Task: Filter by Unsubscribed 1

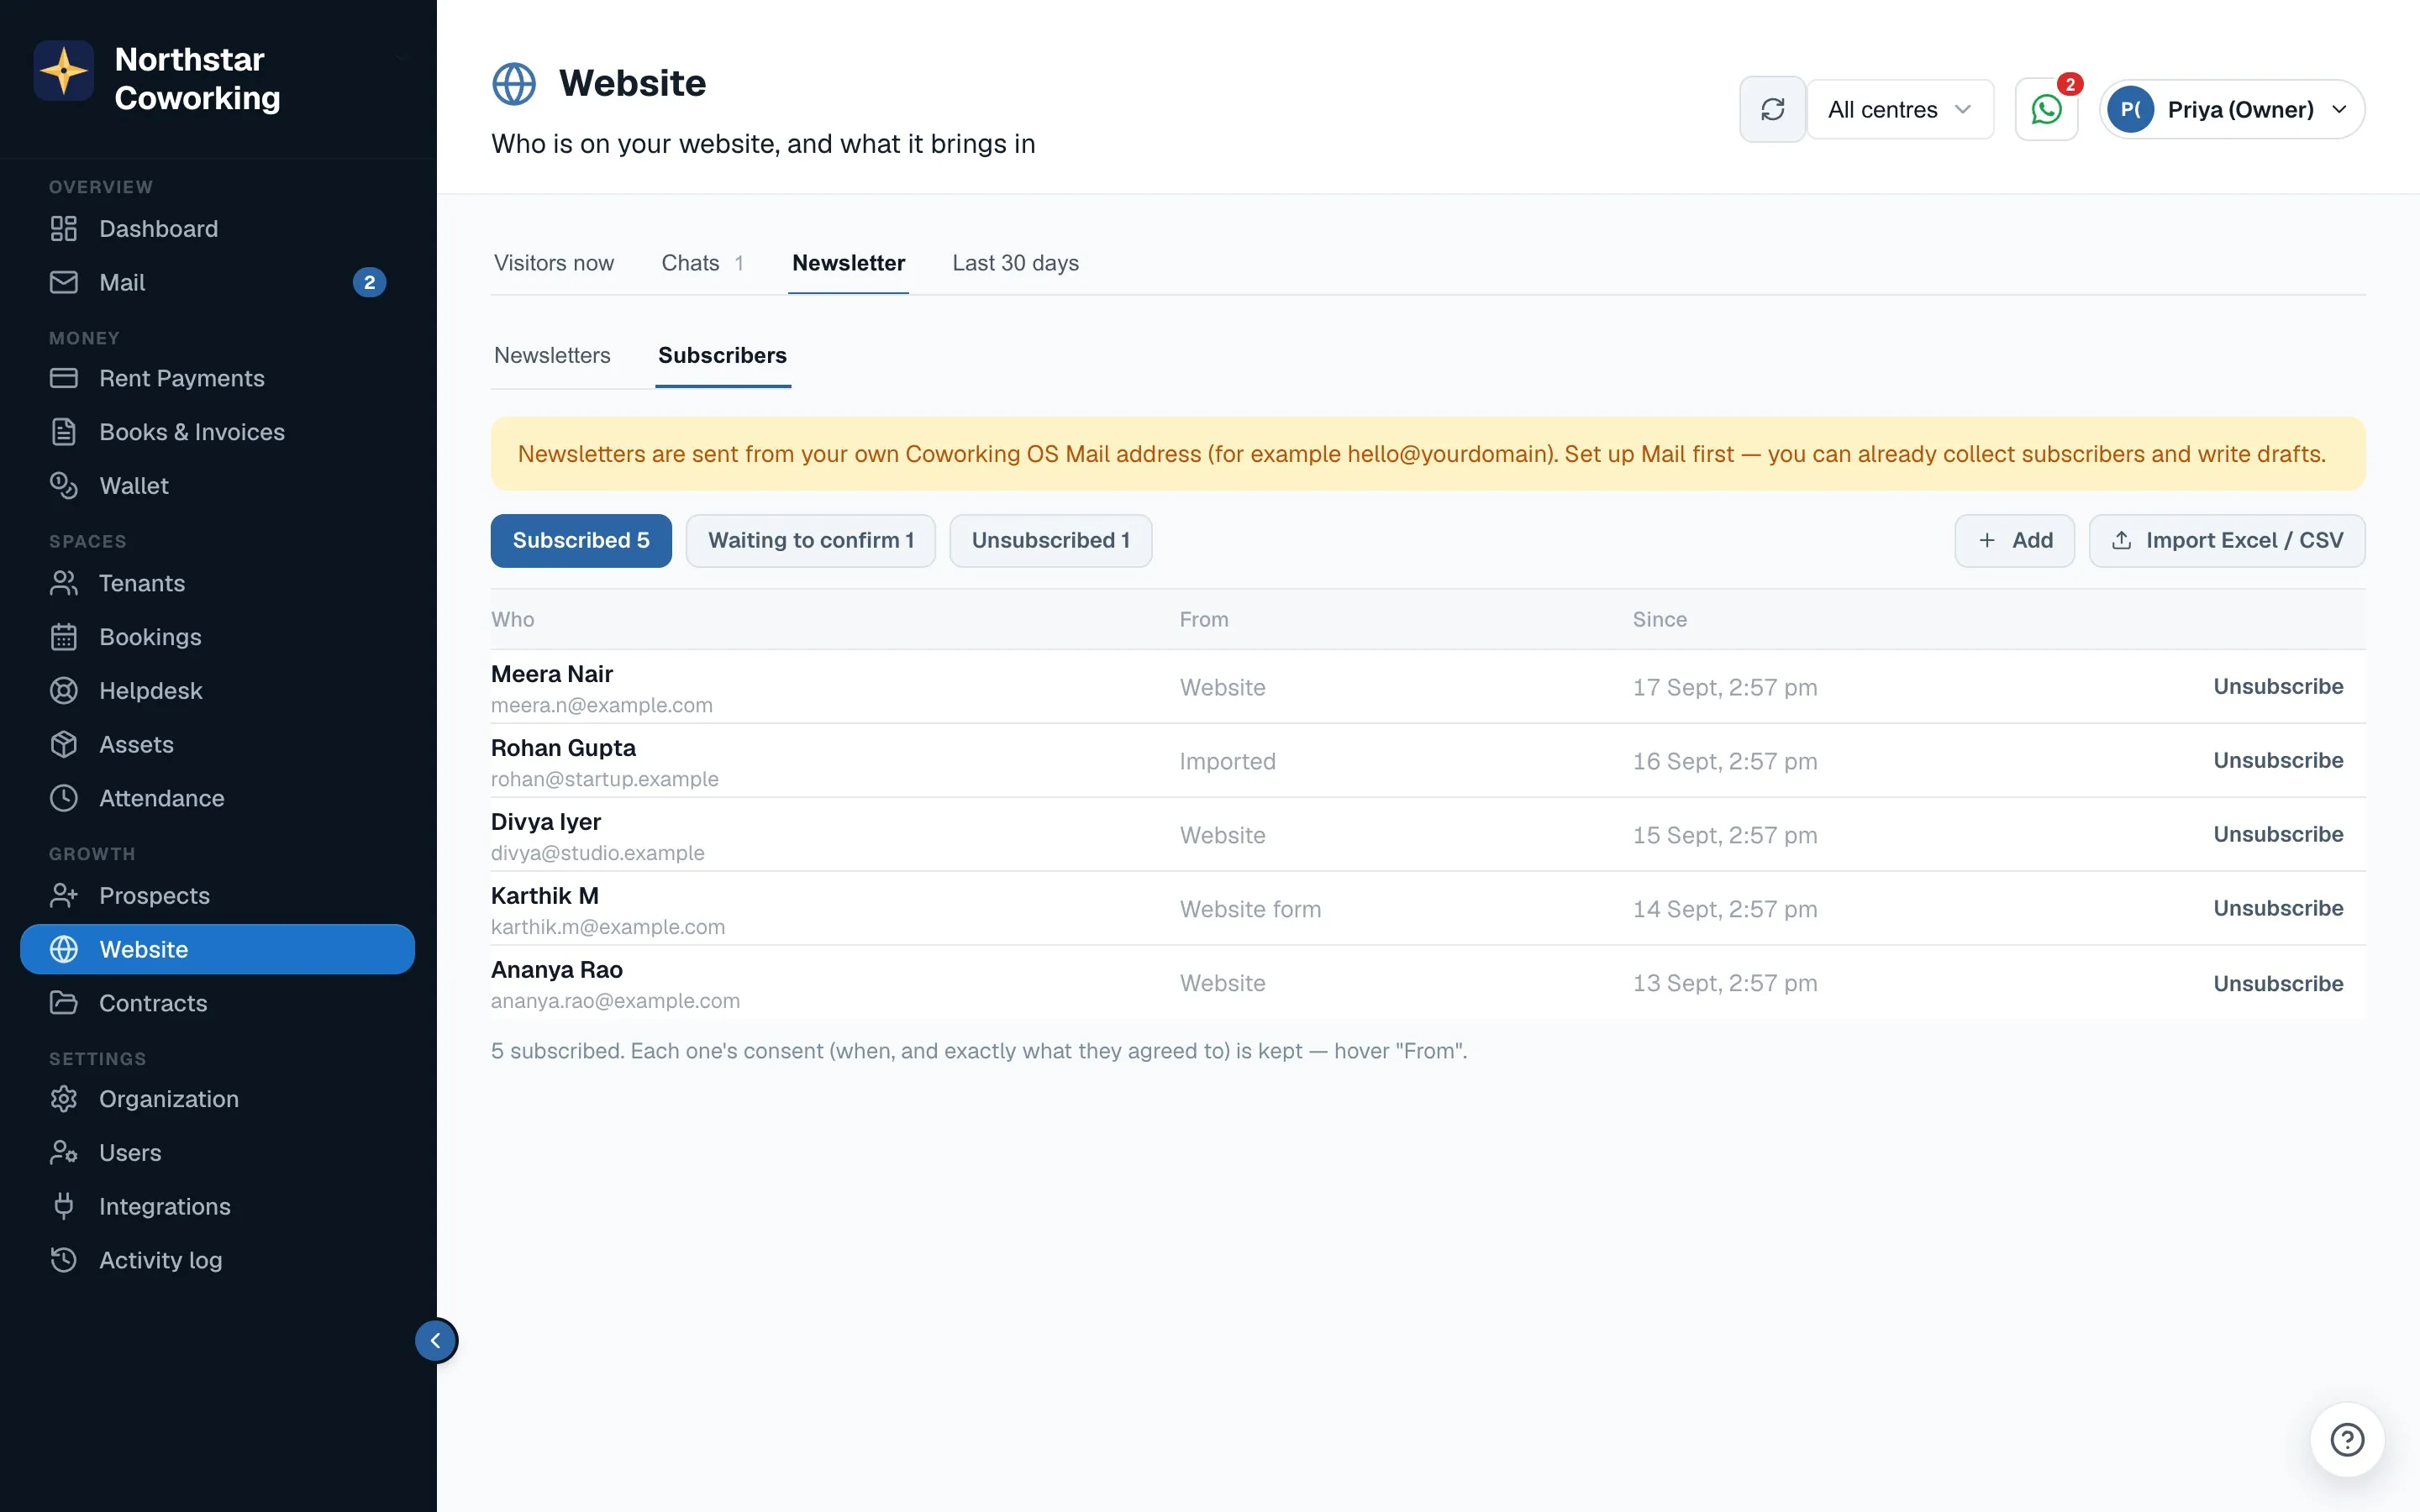Action: tap(1050, 541)
